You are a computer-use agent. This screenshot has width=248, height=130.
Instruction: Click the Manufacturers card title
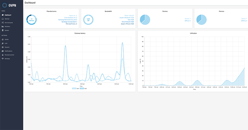coord(51,11)
